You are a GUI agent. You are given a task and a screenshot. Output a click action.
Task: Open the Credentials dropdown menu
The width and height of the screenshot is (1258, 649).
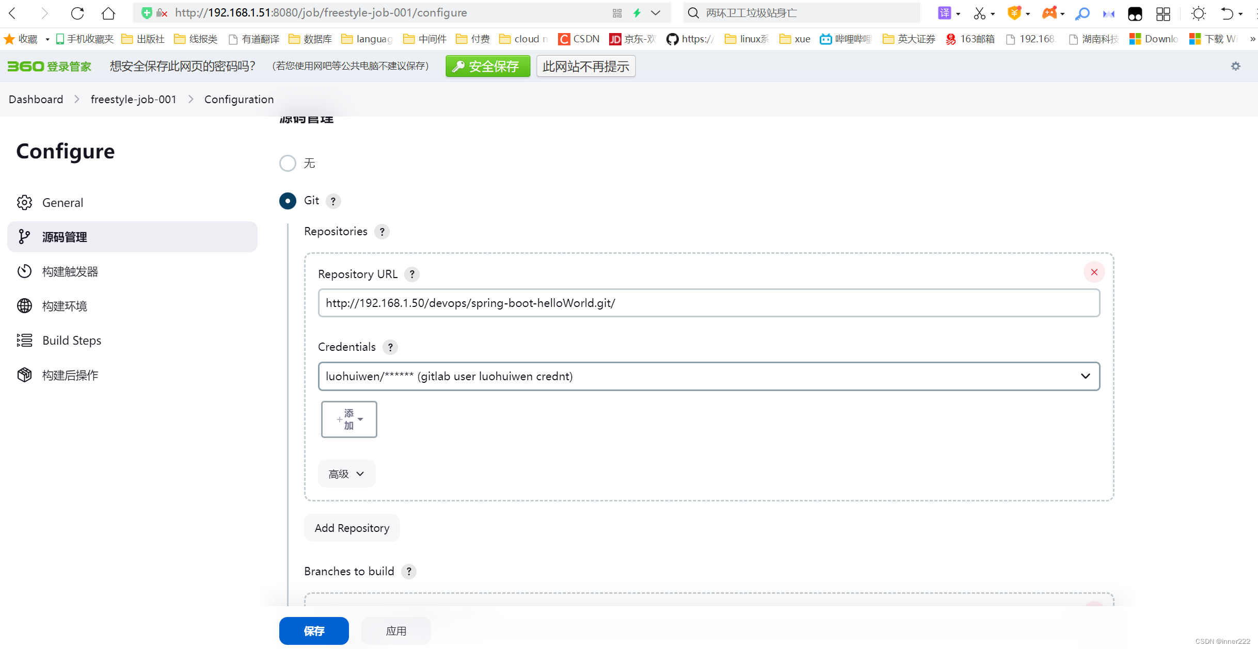click(708, 376)
